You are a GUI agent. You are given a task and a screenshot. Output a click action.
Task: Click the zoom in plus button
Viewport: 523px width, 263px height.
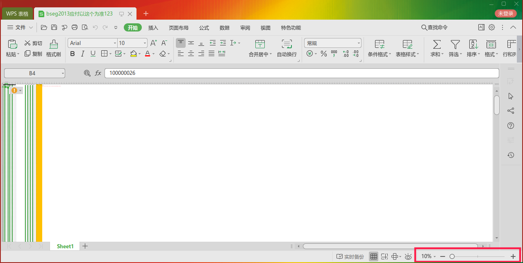(513, 256)
